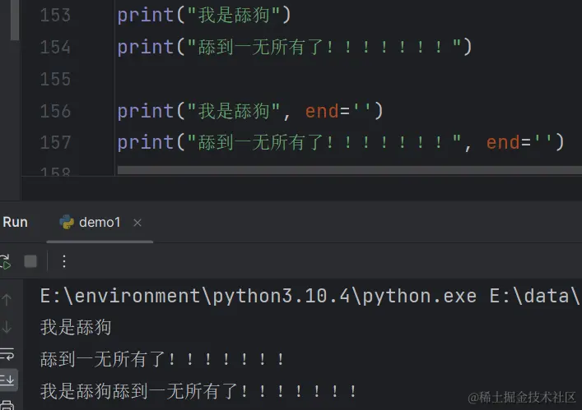
Task: Rerun the demo1 script
Action: coord(5,261)
